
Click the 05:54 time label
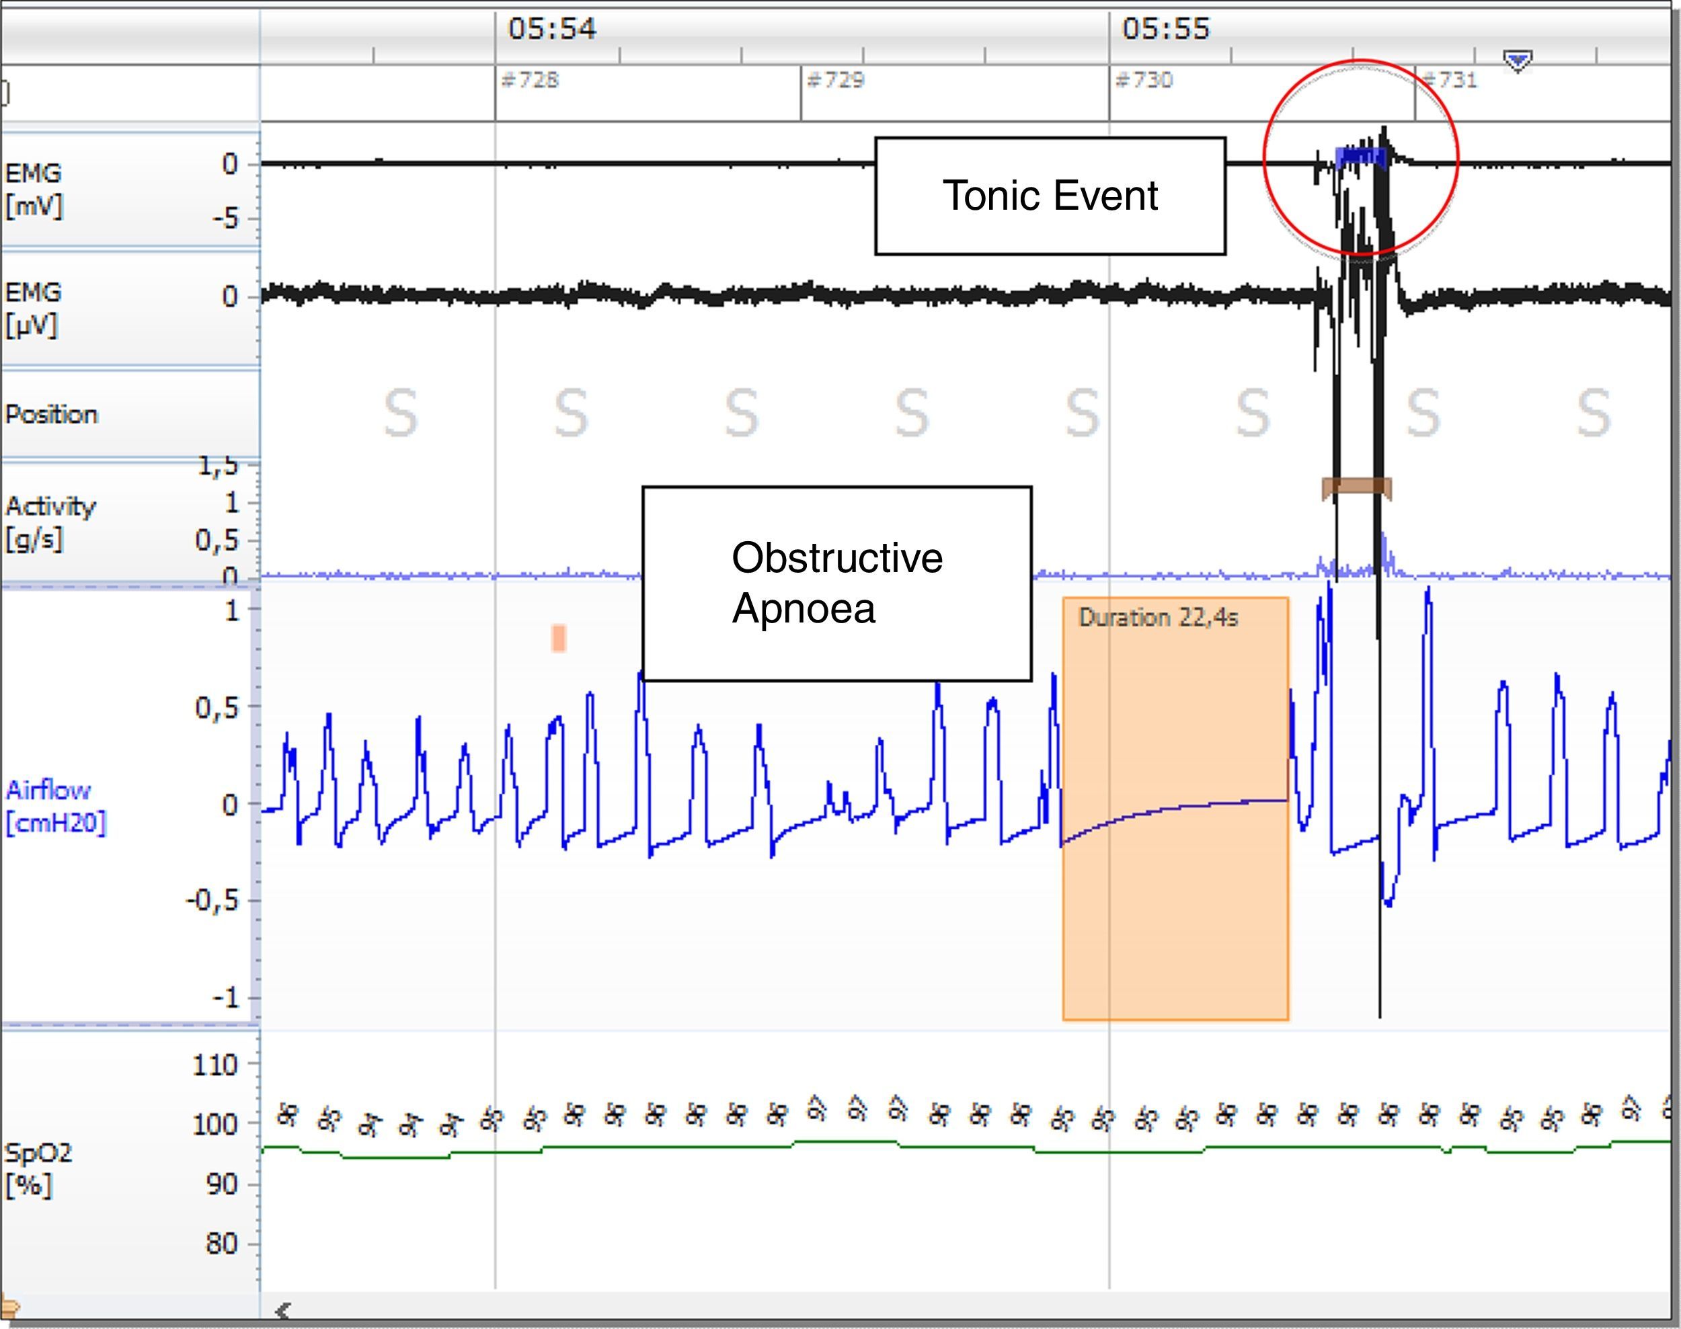click(552, 30)
